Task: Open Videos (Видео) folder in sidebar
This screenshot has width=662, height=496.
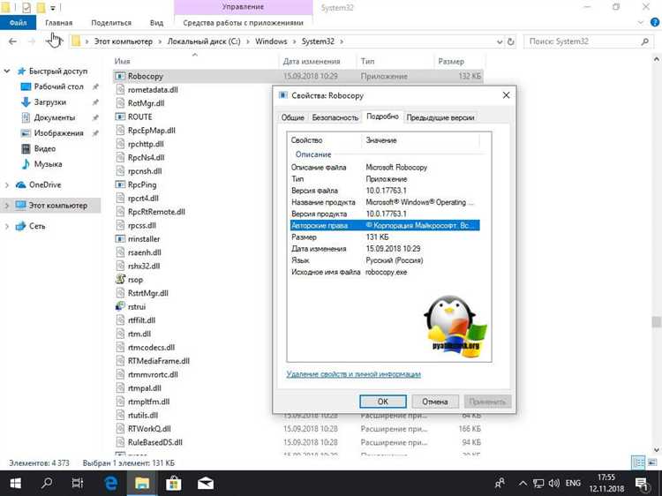Action: (45, 148)
